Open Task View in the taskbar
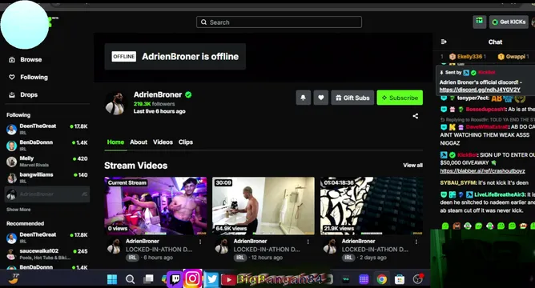 pos(148,279)
